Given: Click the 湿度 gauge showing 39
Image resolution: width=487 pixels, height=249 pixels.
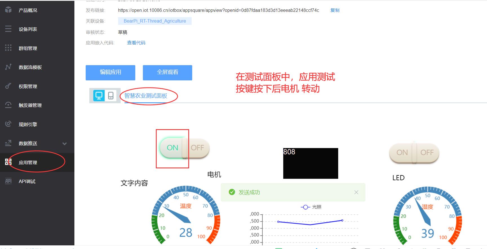Looking at the screenshot, I should (428, 215).
